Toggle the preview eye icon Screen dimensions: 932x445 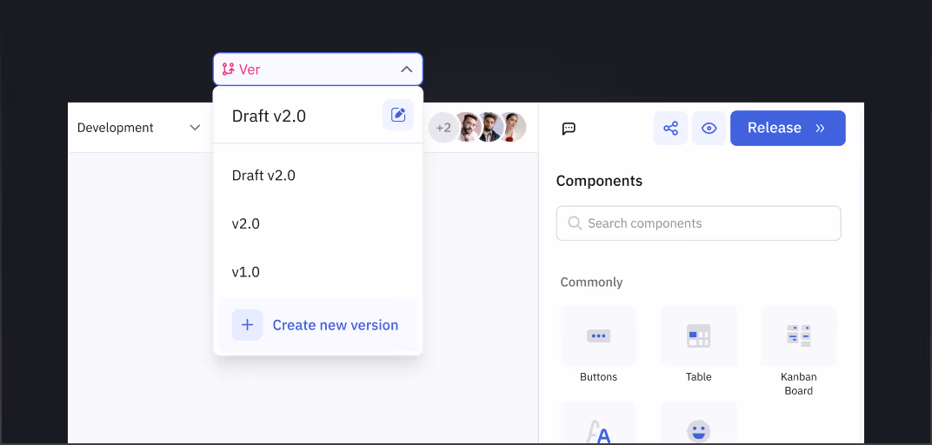tap(709, 129)
